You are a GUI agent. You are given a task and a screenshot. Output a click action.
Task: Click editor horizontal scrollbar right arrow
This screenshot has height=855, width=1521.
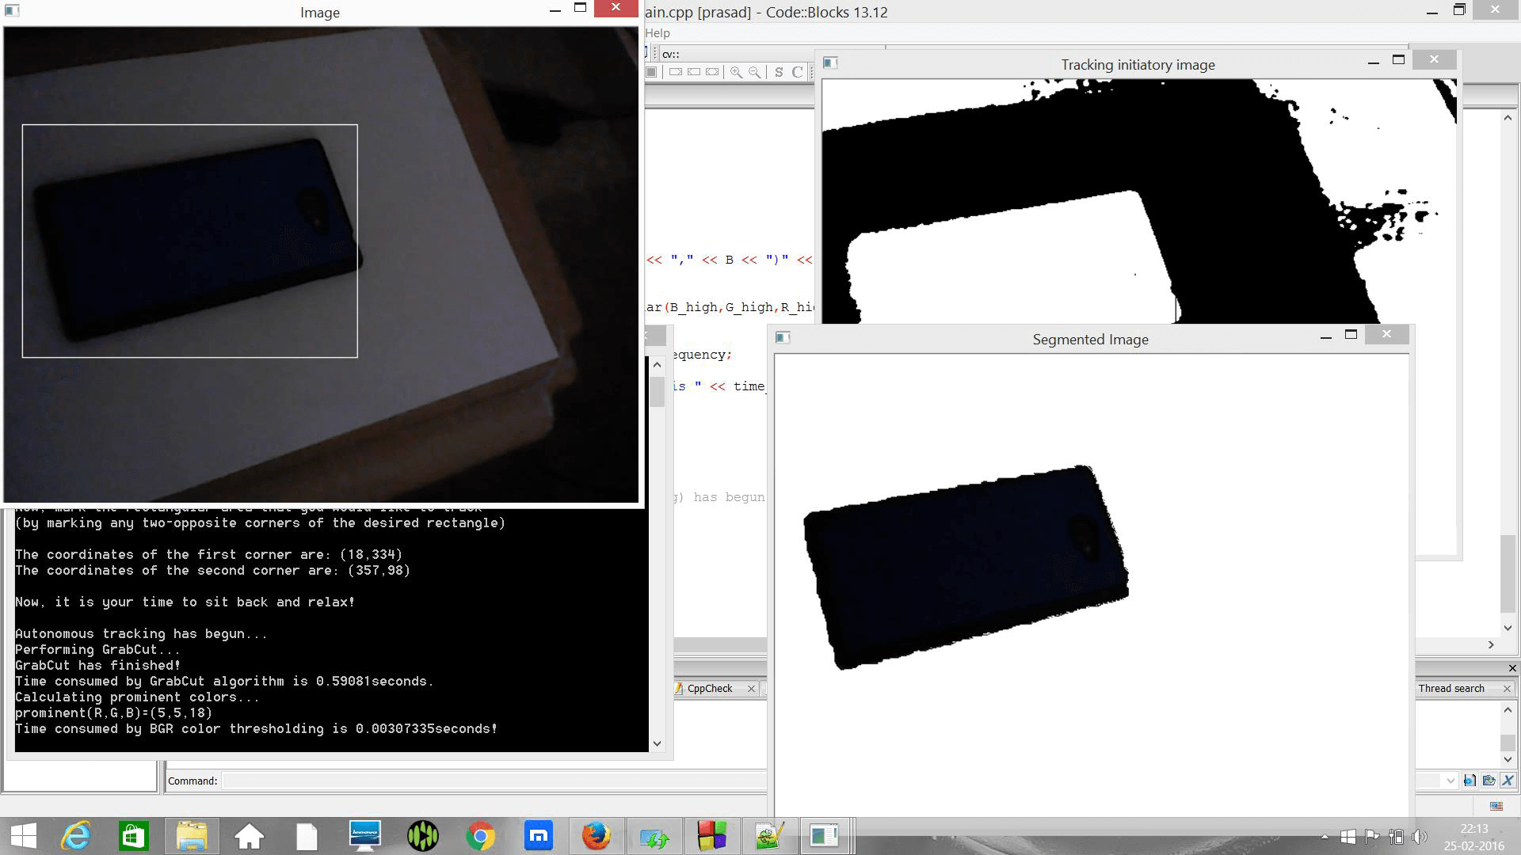click(1491, 645)
